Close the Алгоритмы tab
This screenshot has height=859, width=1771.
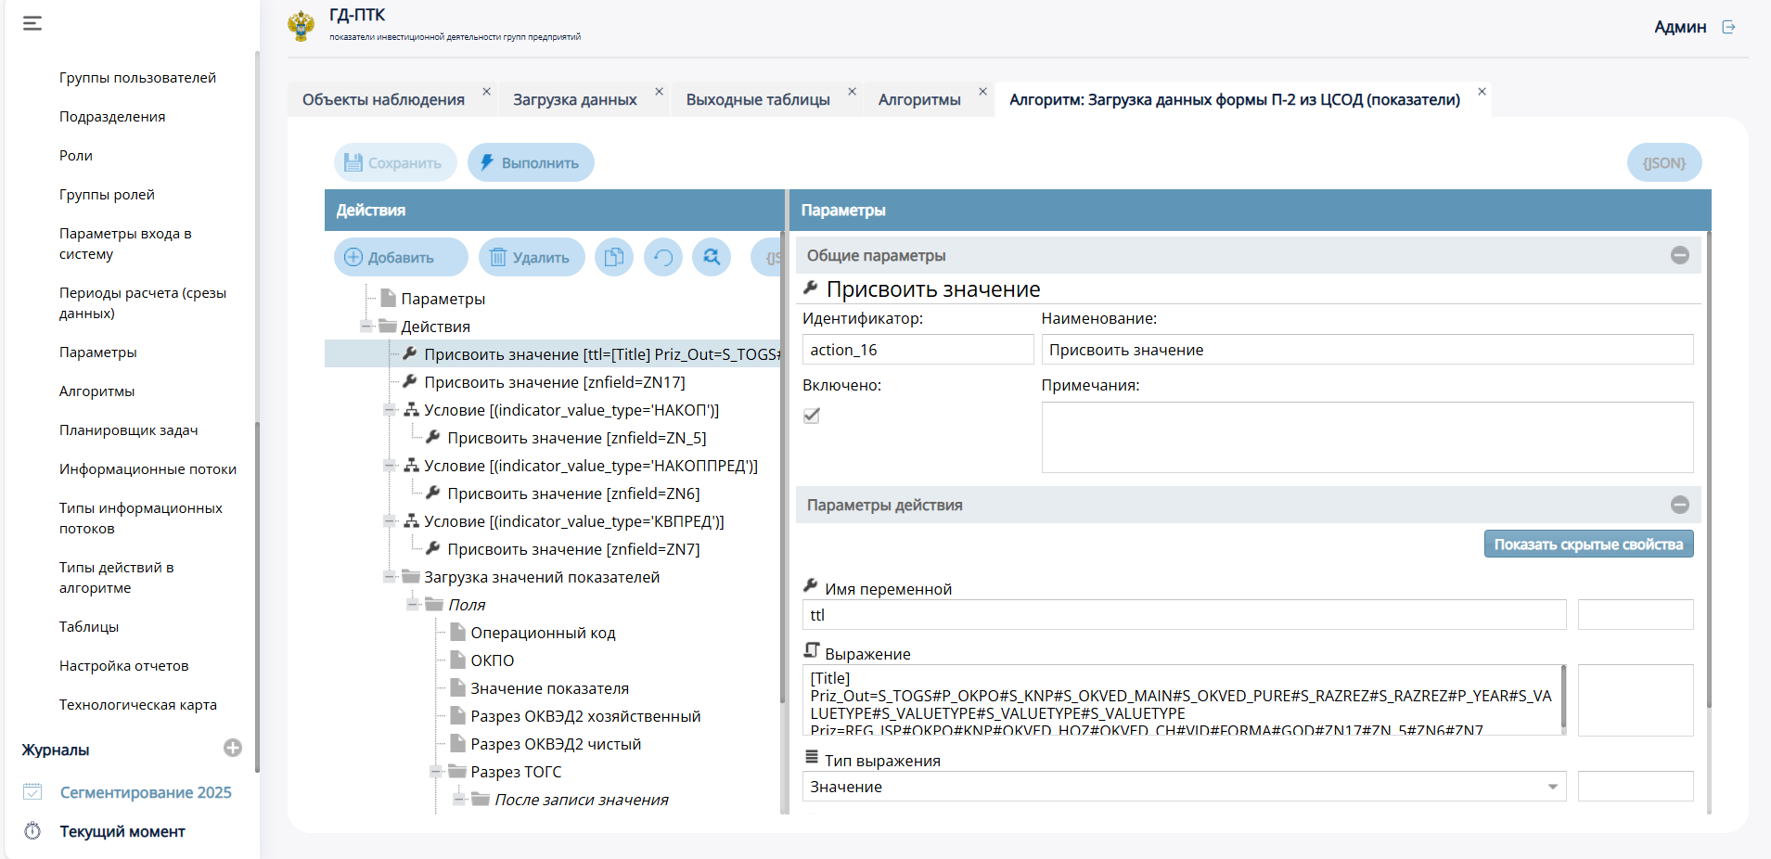click(982, 91)
